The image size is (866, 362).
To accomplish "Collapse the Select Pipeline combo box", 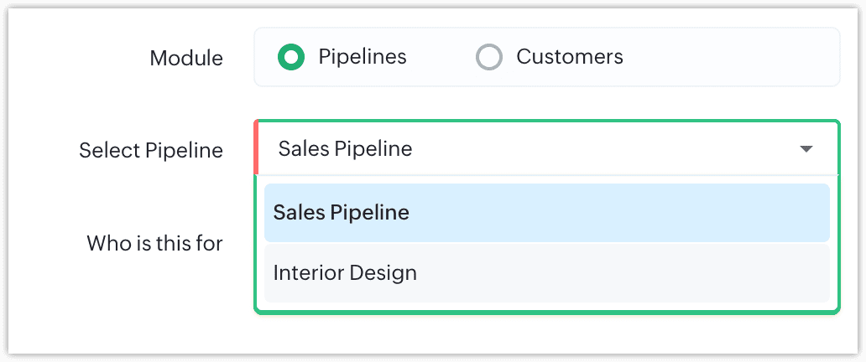I will (547, 148).
